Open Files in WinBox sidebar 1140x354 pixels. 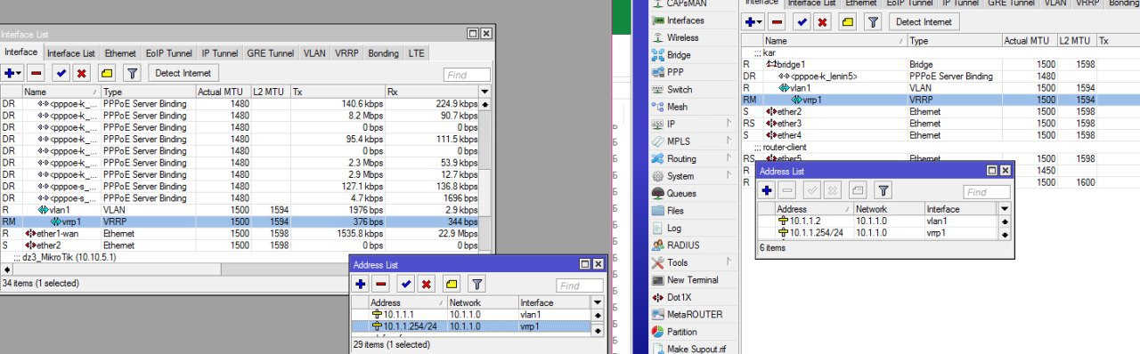[675, 211]
